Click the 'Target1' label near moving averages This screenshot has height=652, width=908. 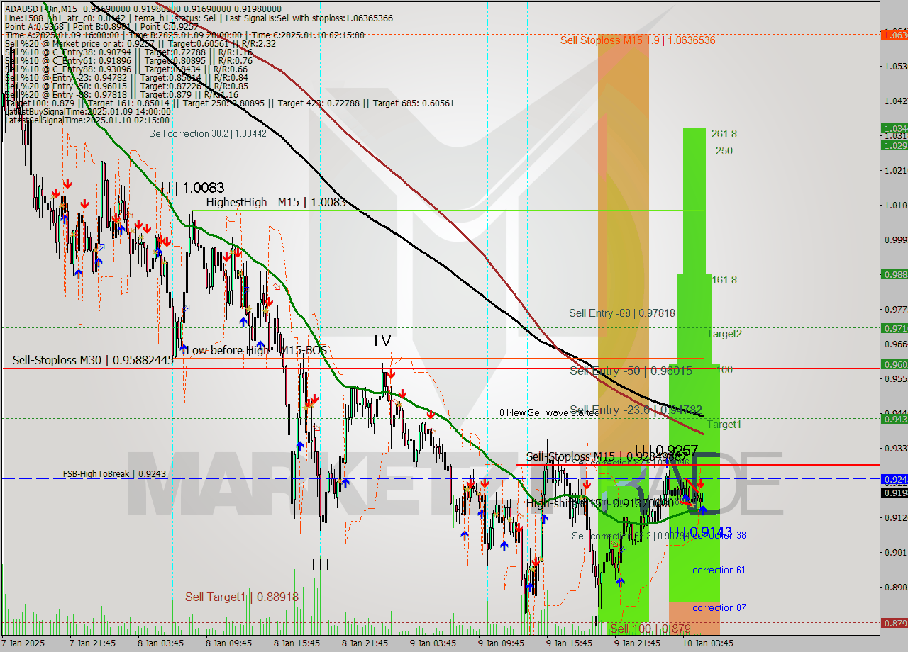724,424
